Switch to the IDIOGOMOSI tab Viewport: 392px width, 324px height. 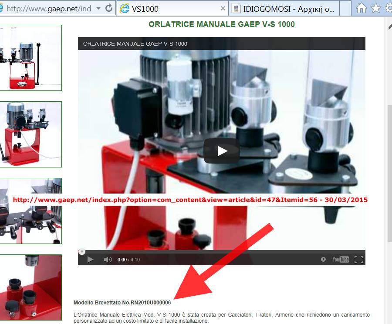(x=284, y=9)
